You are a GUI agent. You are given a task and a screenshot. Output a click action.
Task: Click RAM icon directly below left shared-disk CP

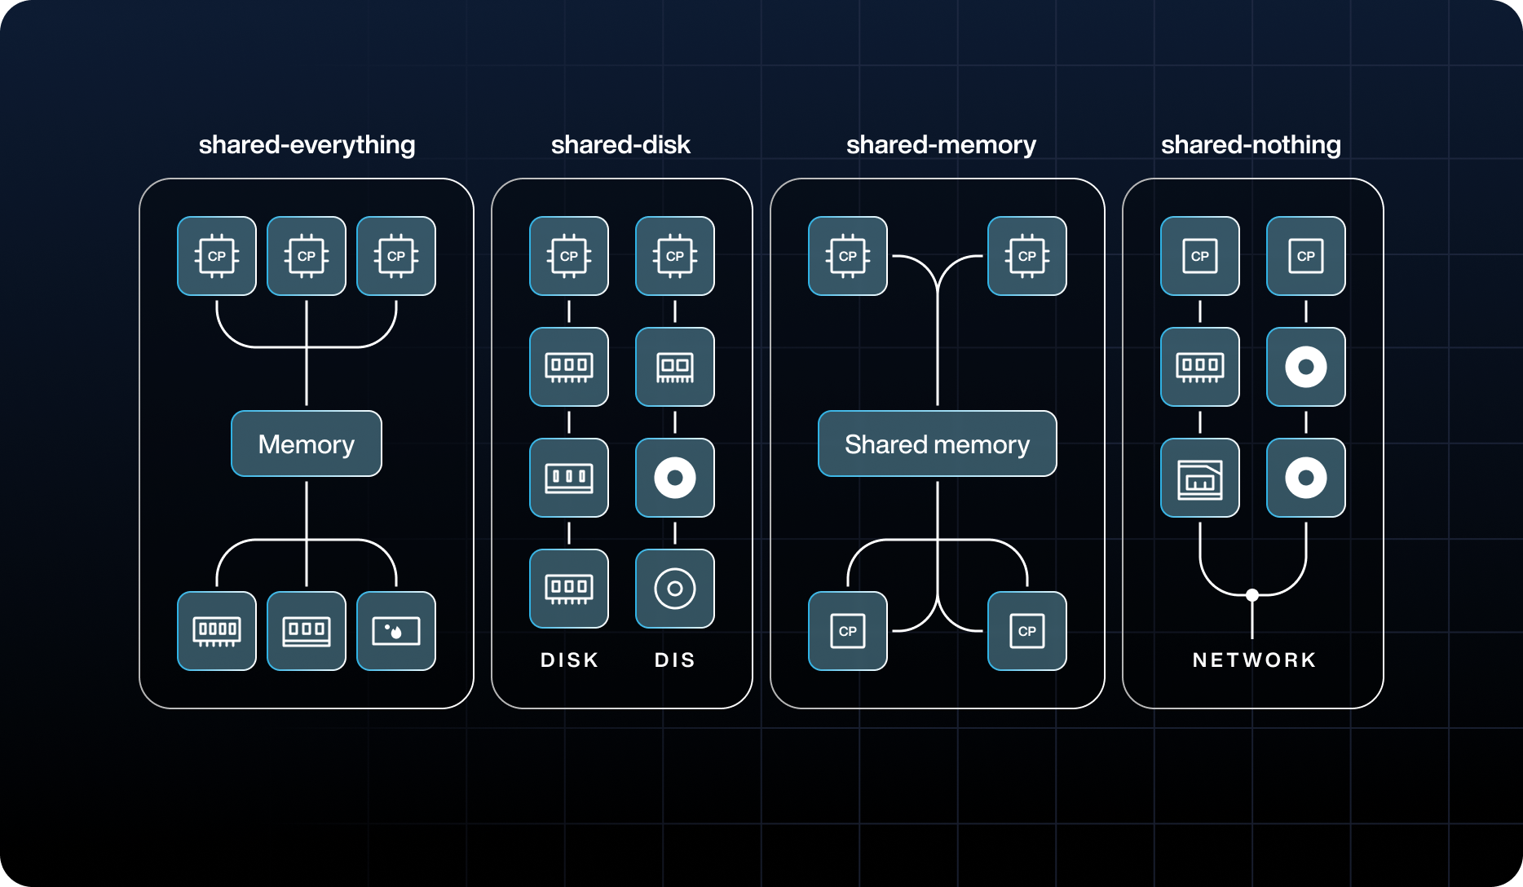pos(569,367)
